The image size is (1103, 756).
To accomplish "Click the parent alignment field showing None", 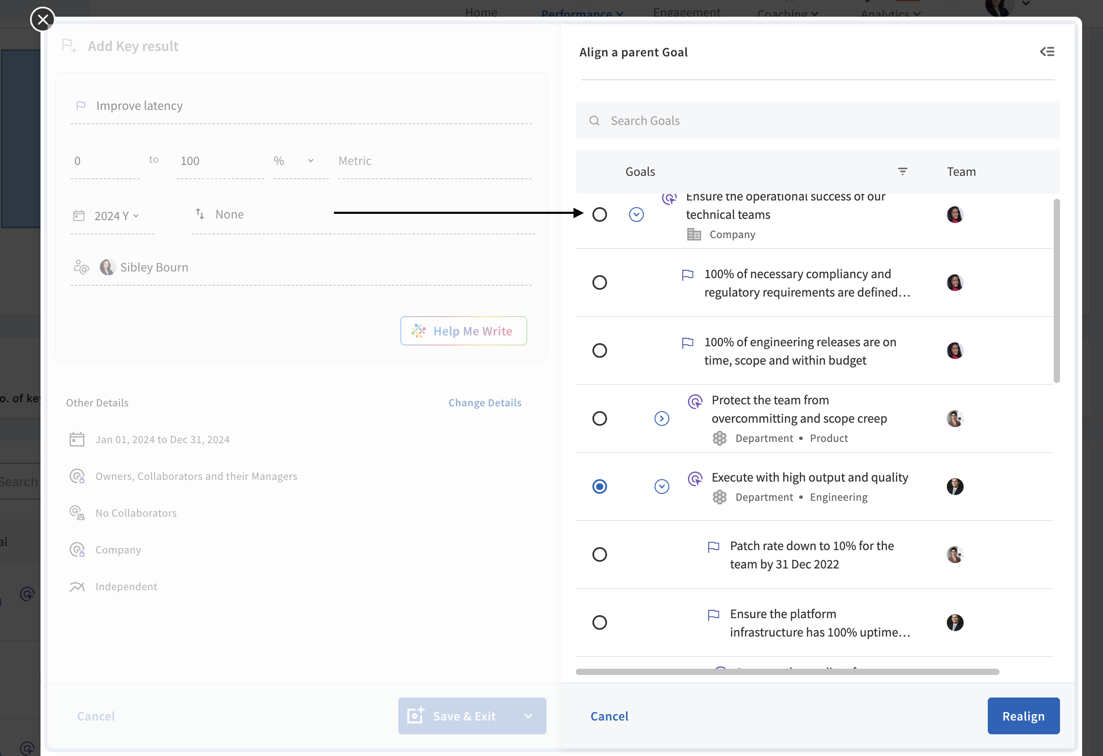I will point(364,215).
